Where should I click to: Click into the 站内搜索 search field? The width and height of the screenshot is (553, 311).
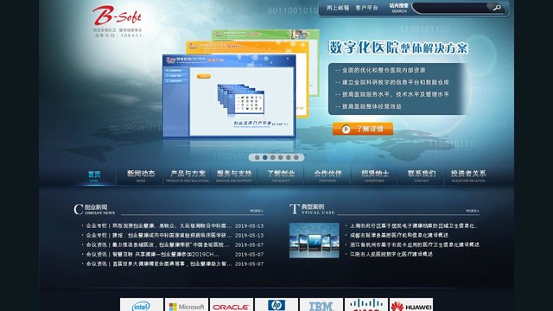click(453, 8)
